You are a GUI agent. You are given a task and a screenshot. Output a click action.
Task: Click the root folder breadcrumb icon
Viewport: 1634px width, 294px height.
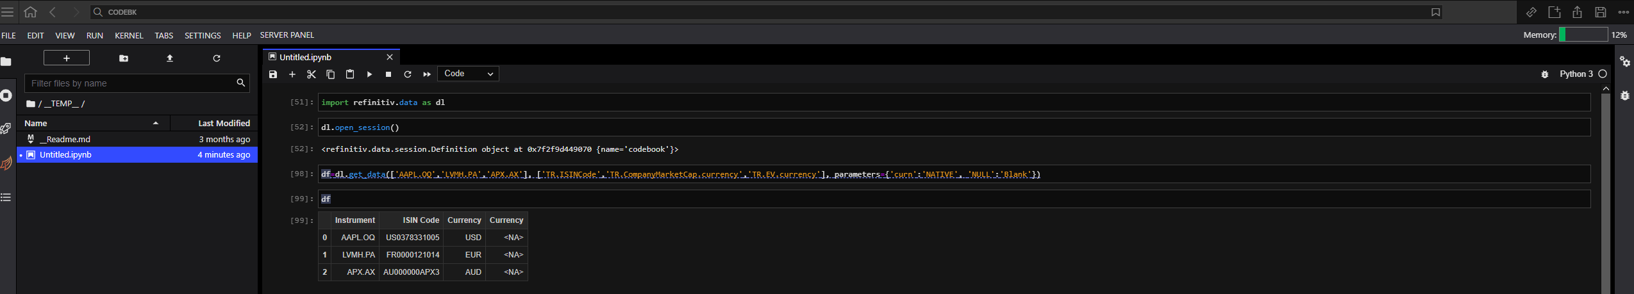(30, 104)
